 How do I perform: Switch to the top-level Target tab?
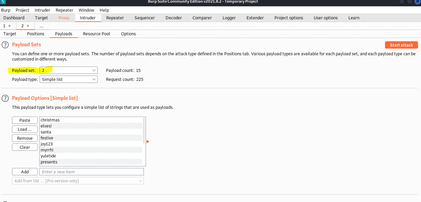(42, 18)
